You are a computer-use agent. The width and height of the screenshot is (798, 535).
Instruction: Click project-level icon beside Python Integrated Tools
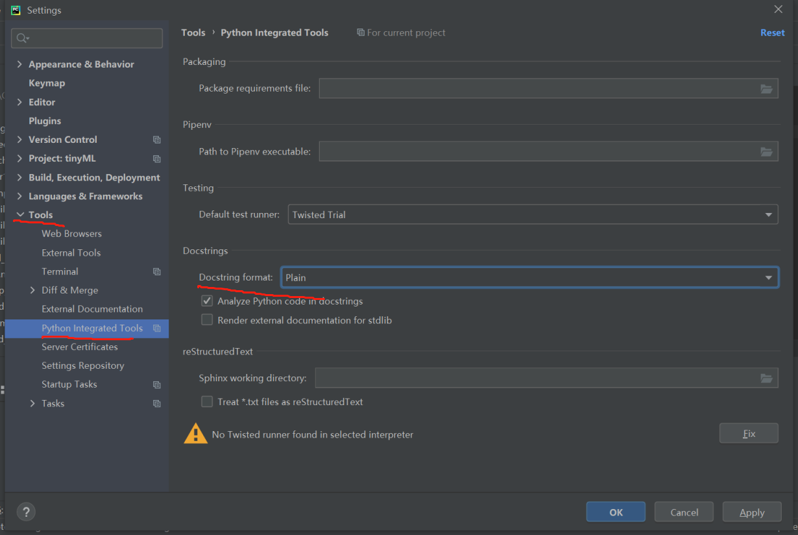point(156,329)
